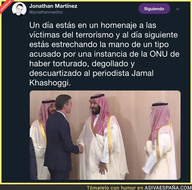
Task: Visit ASIVAESPAÑA.COM link in footer
Action: pyautogui.click(x=168, y=187)
